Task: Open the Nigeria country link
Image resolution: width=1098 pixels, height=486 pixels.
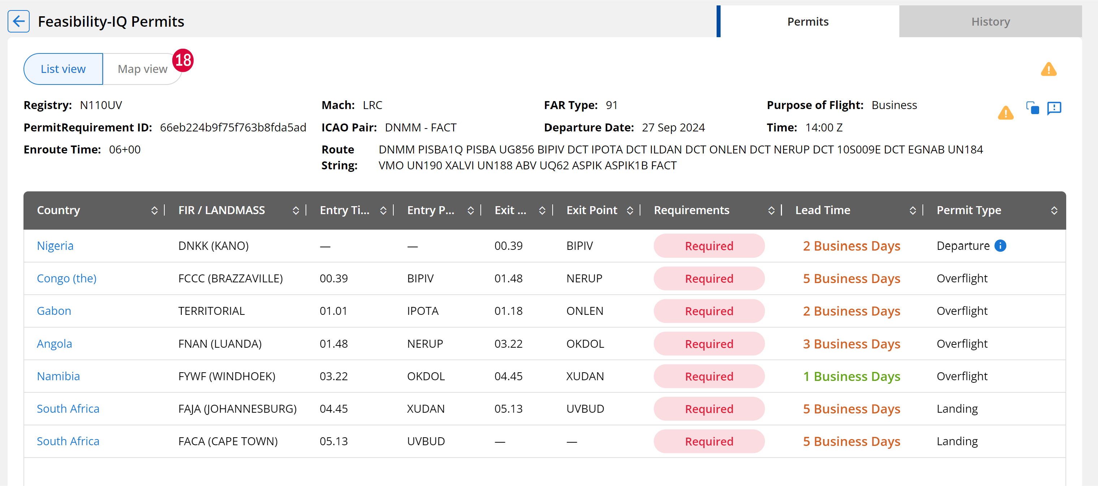Action: click(x=55, y=246)
